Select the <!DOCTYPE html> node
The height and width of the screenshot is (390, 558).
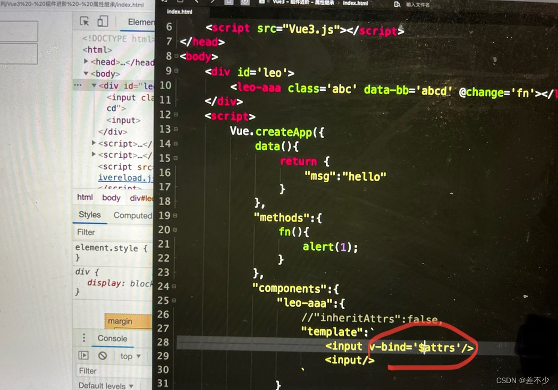click(118, 38)
